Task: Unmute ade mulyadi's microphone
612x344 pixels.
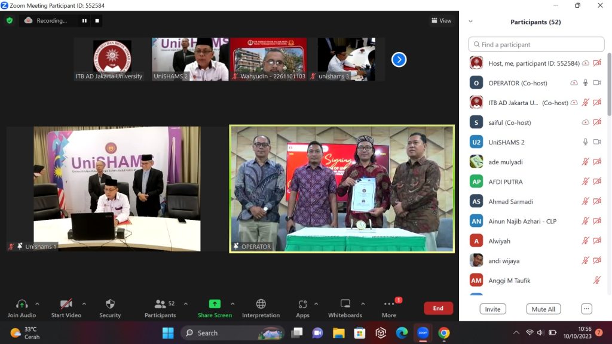Action: pyautogui.click(x=586, y=162)
